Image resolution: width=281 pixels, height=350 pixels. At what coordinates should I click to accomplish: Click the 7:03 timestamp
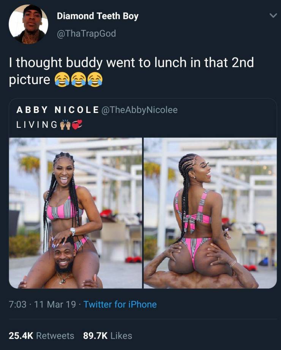tap(17, 304)
